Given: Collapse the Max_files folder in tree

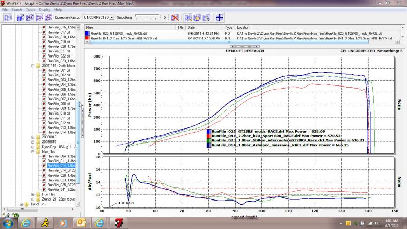Looking at the screenshot, I should (33, 151).
